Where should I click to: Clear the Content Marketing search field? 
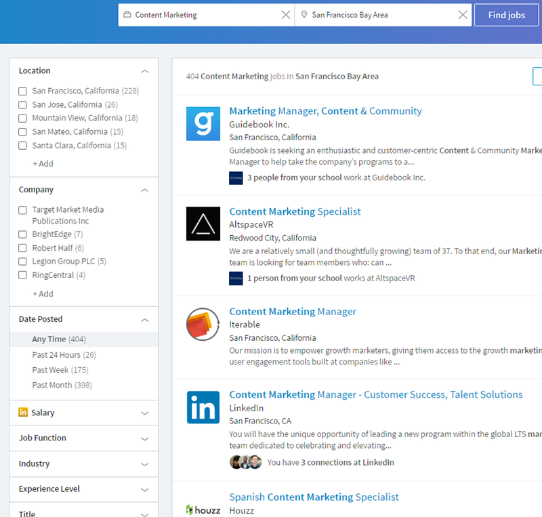pyautogui.click(x=285, y=15)
